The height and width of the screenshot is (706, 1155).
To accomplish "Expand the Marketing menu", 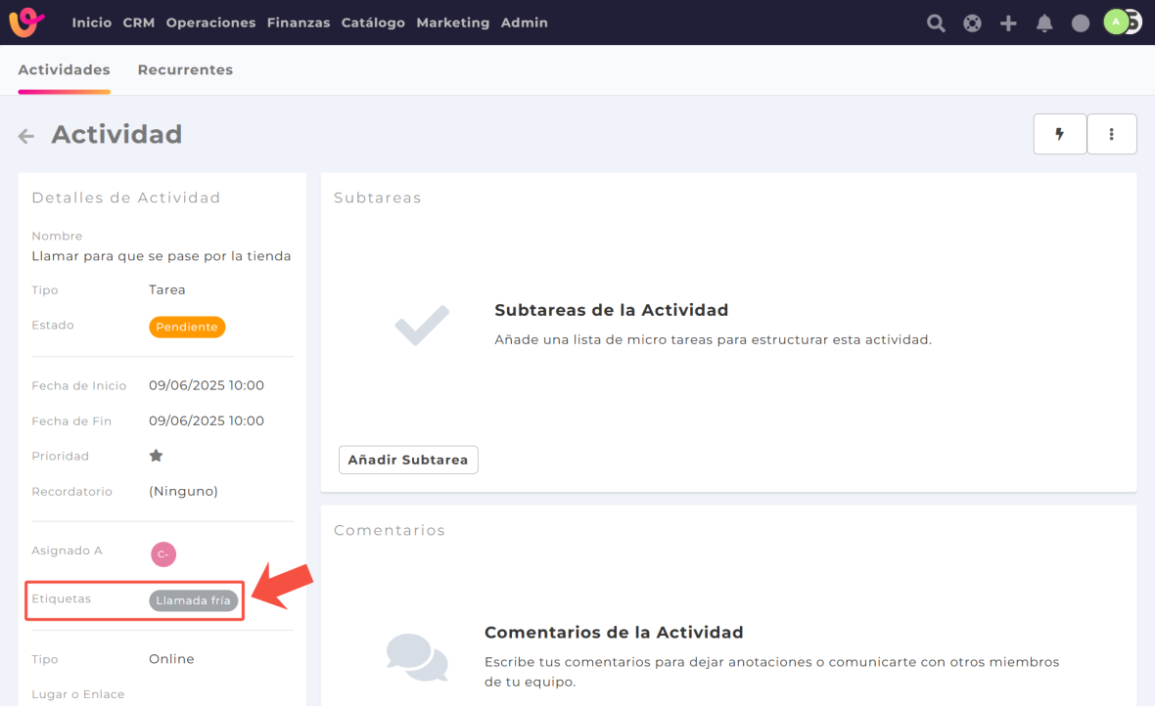I will pyautogui.click(x=452, y=22).
